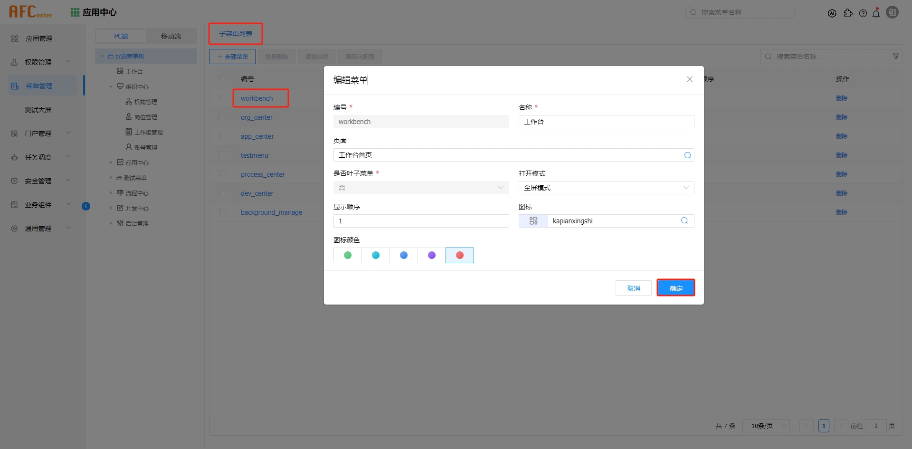This screenshot has height=449, width=912.
Task: Click the 确定 confirm button
Action: [676, 287]
